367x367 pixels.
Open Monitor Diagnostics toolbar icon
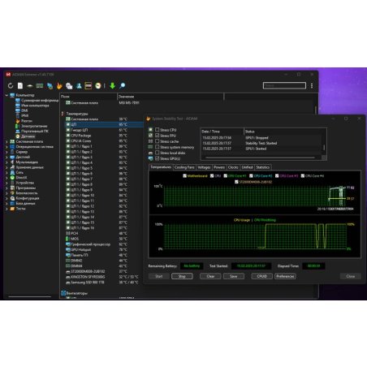69,86
